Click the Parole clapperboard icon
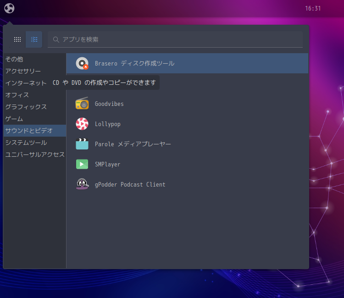Screen dimensions: 344x298 click(x=82, y=144)
